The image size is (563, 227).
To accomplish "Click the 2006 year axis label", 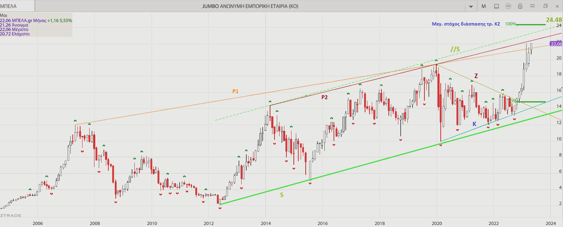I will coord(38,223).
